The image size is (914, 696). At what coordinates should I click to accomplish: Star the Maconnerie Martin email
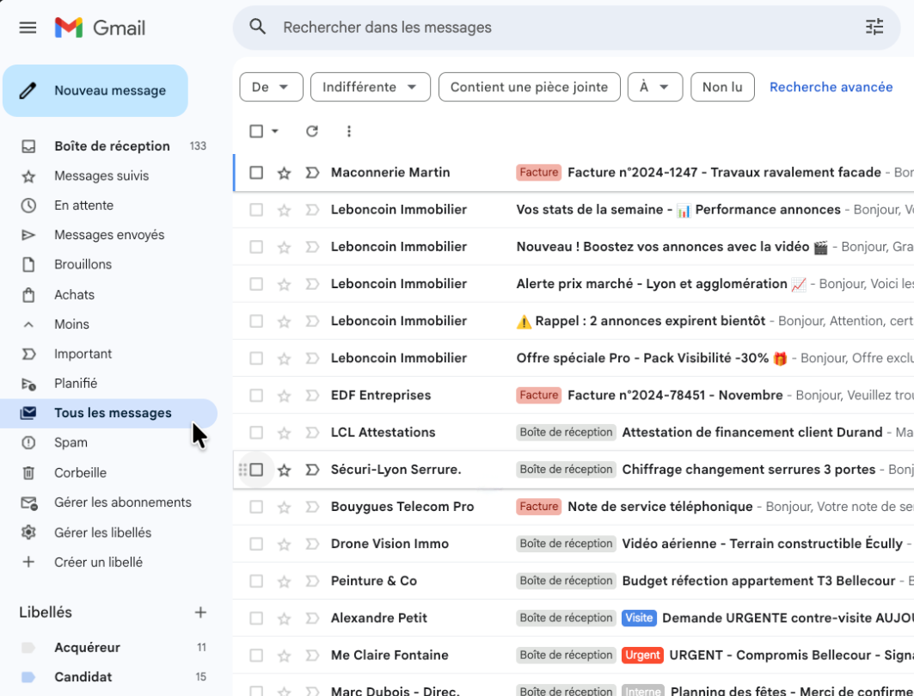pyautogui.click(x=285, y=173)
